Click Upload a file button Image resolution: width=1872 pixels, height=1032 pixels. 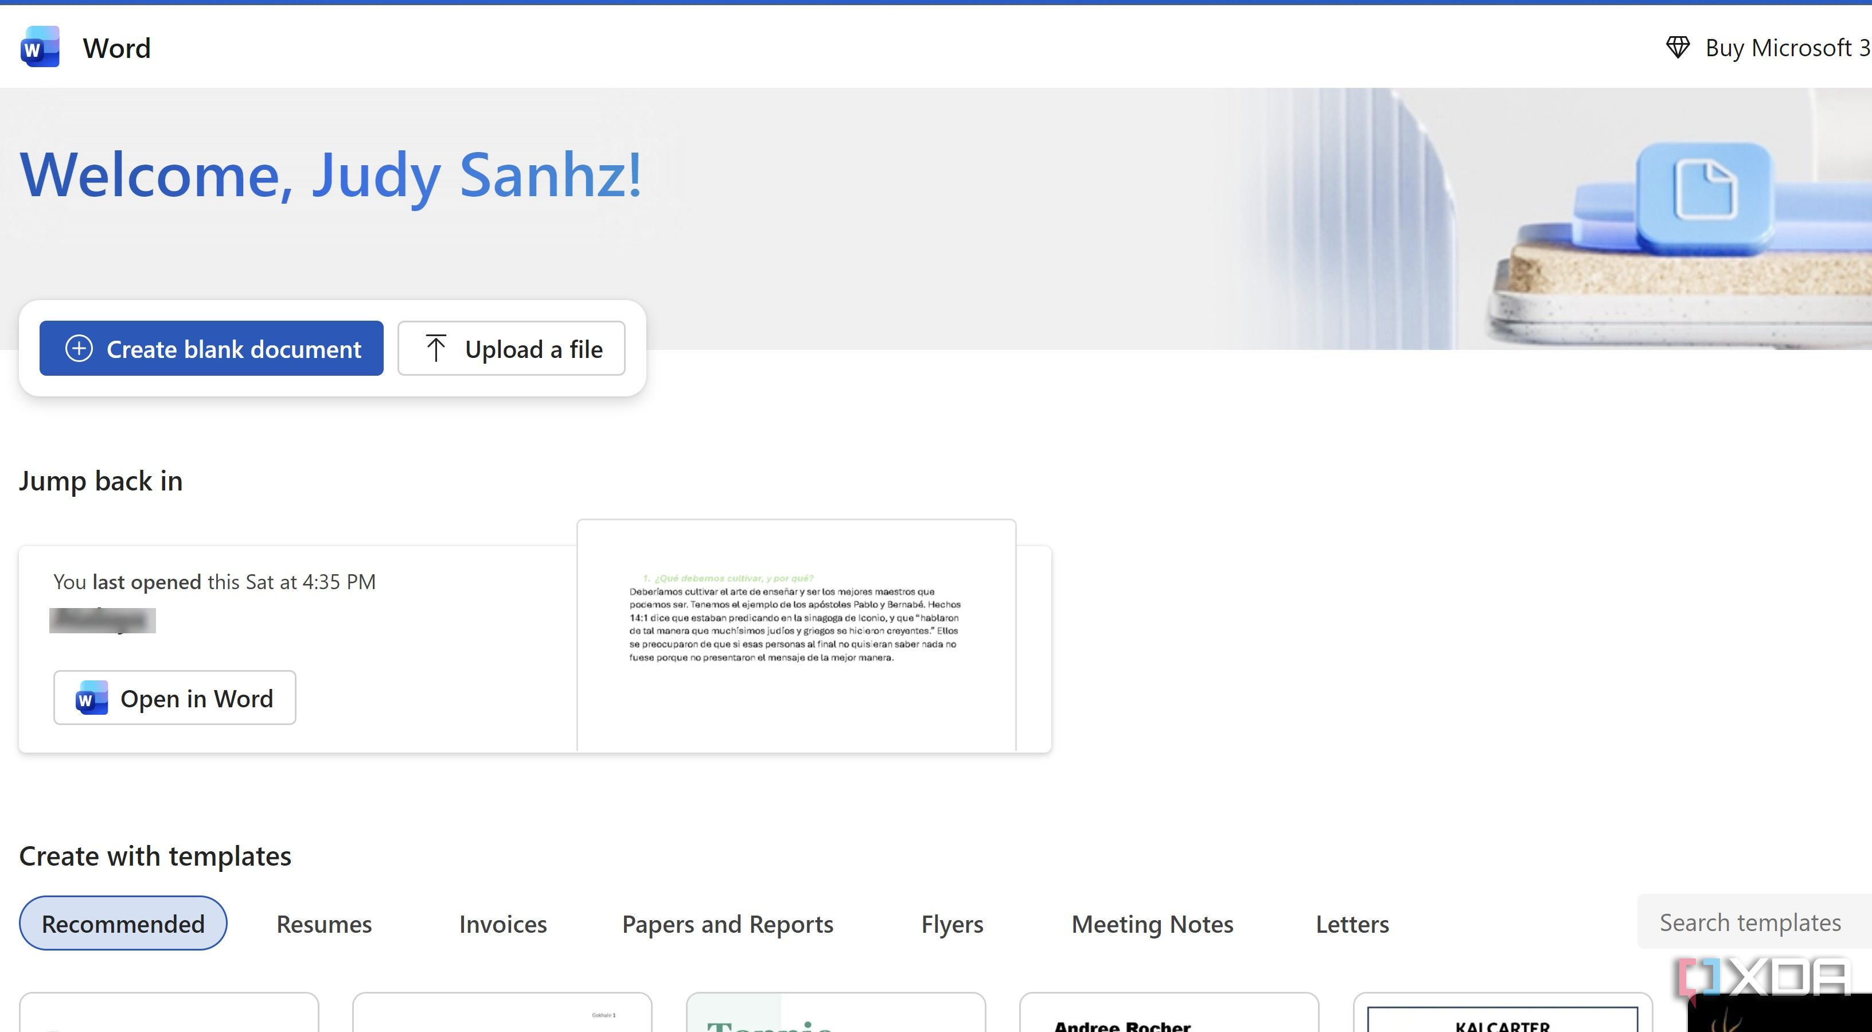(x=511, y=348)
